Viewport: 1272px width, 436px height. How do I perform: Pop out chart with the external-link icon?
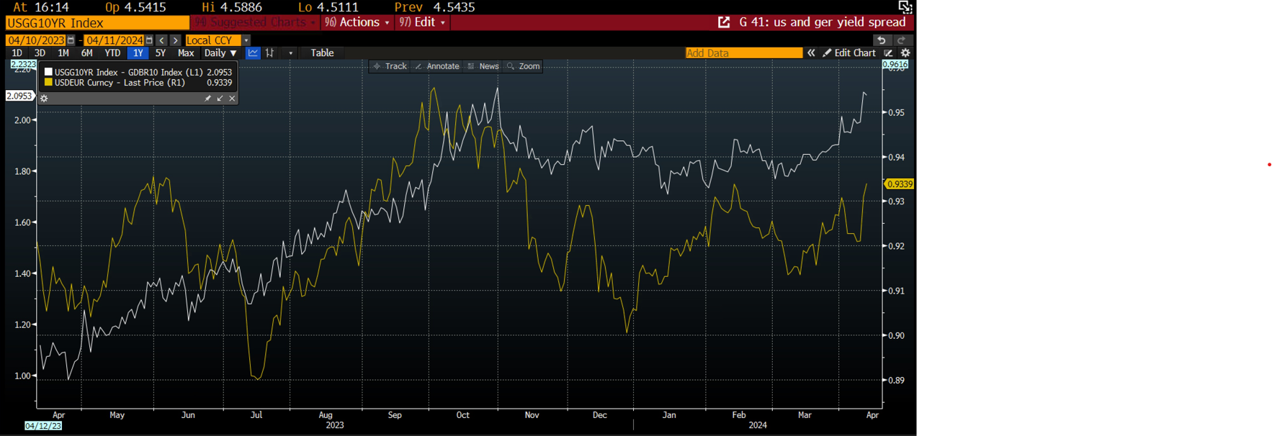pyautogui.click(x=724, y=22)
